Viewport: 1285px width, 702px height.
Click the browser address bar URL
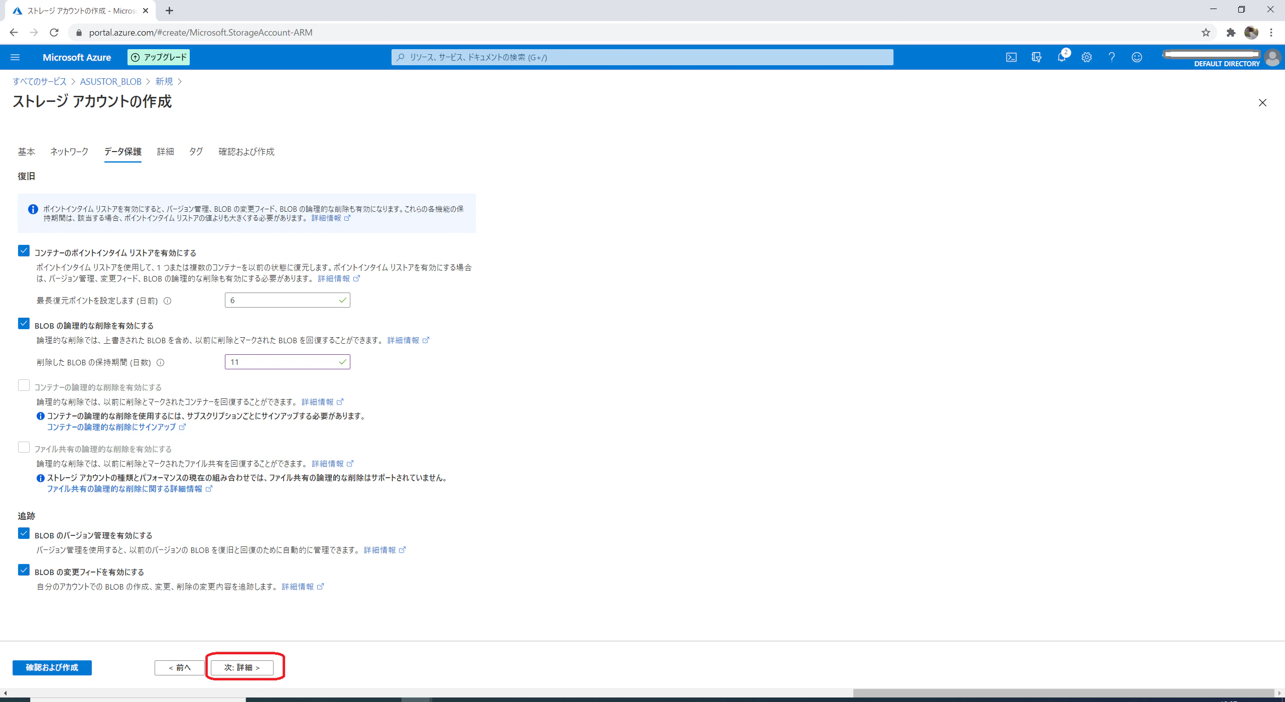tap(201, 33)
